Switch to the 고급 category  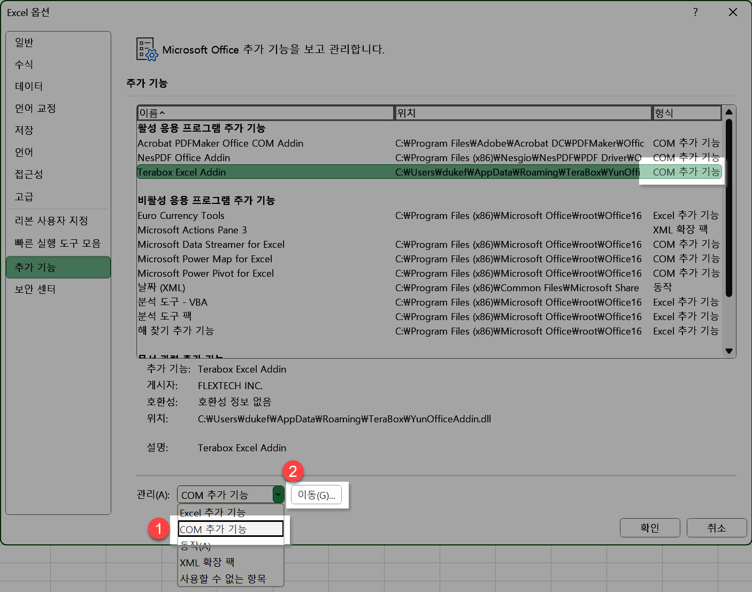tap(58, 196)
